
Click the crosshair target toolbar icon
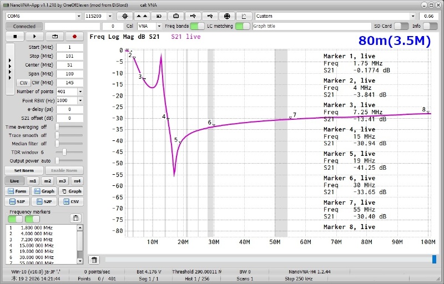(x=226, y=17)
